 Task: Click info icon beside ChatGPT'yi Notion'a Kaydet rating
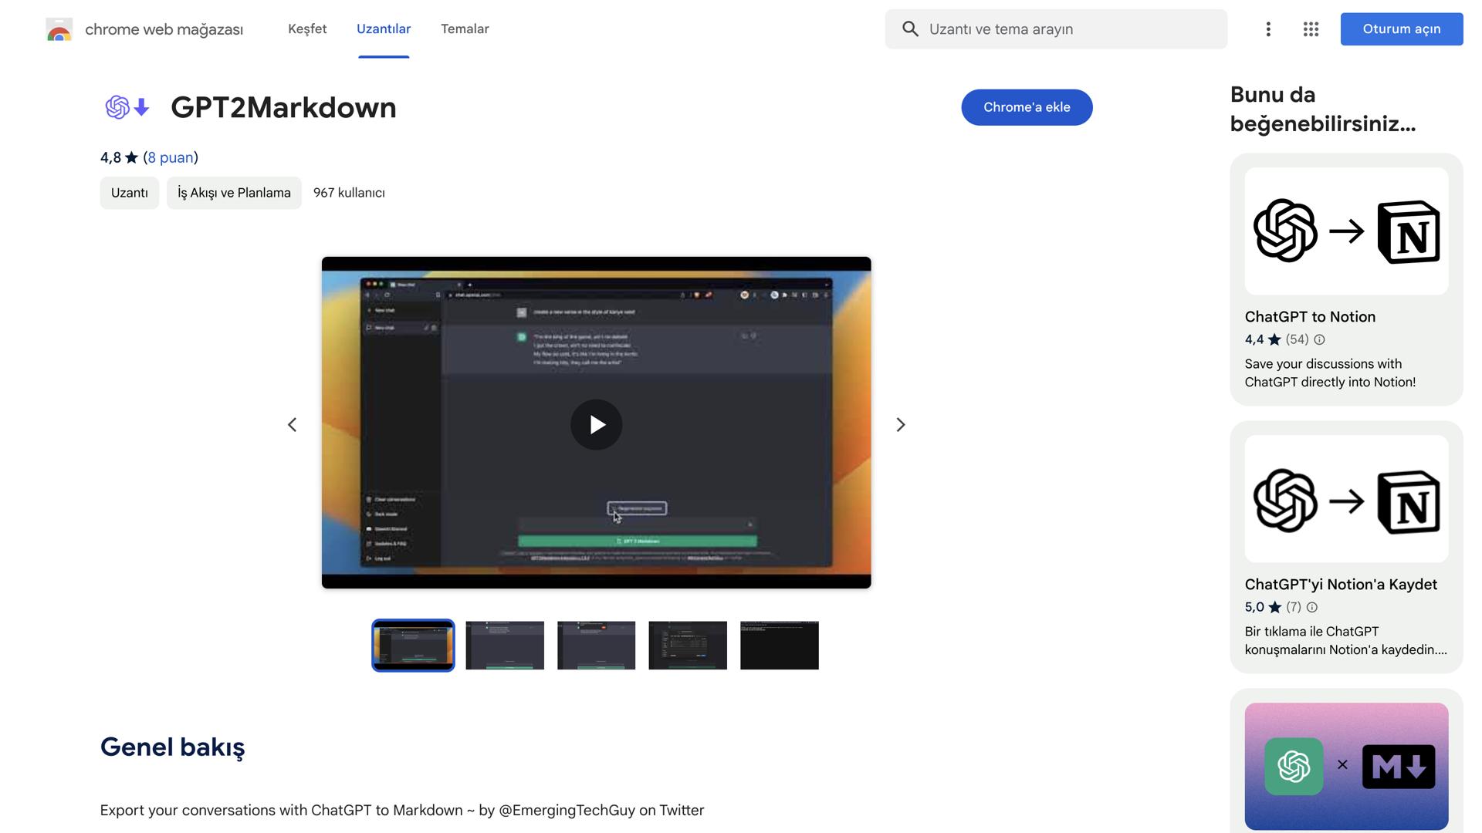pyautogui.click(x=1312, y=608)
